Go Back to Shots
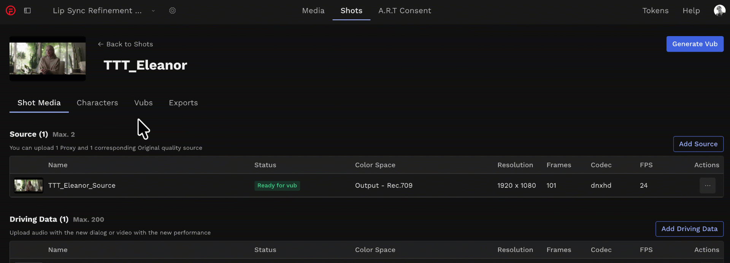Viewport: 730px width, 263px height. [x=125, y=44]
